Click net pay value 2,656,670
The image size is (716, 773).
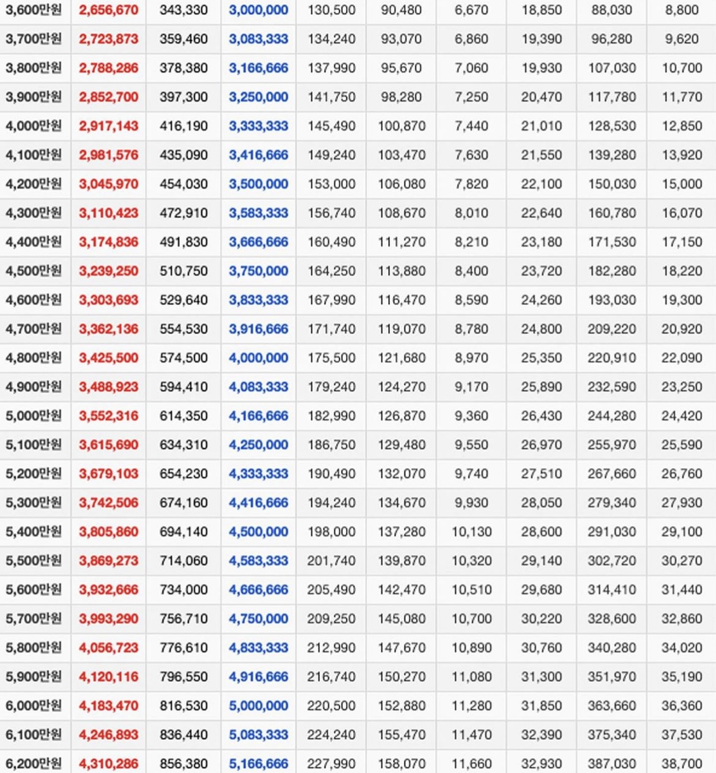tap(108, 10)
